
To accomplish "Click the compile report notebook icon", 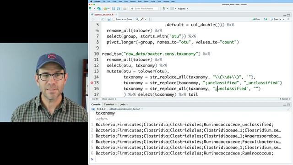I will (x=150, y=19).
